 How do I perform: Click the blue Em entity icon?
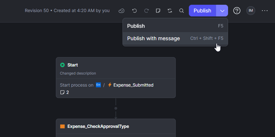point(98,85)
